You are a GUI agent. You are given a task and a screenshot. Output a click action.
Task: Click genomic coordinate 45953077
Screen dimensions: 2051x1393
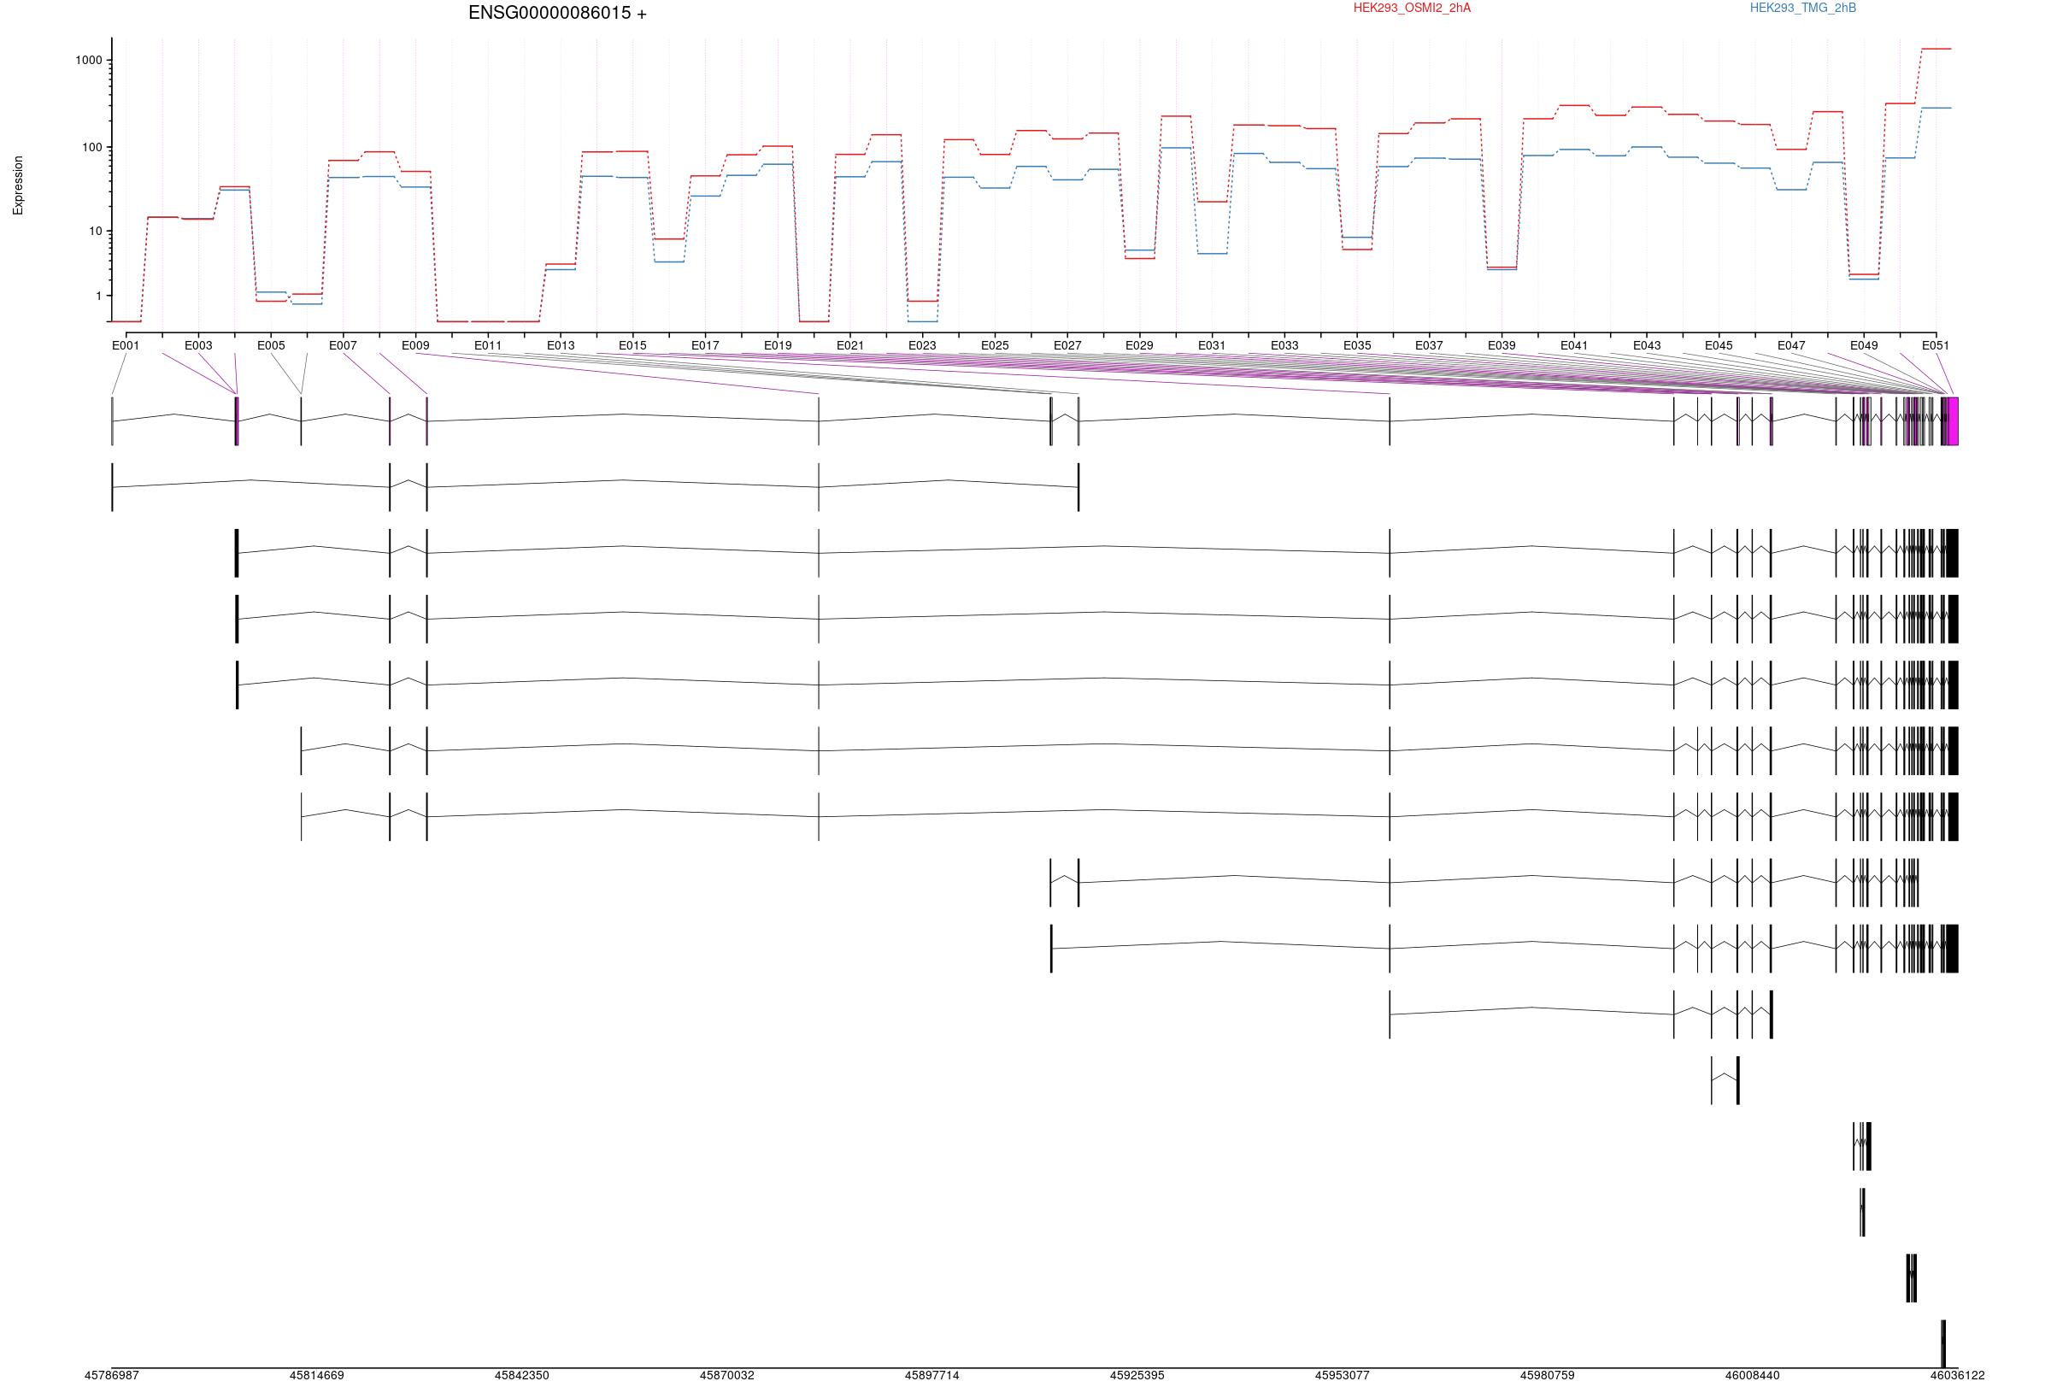[x=1343, y=1376]
